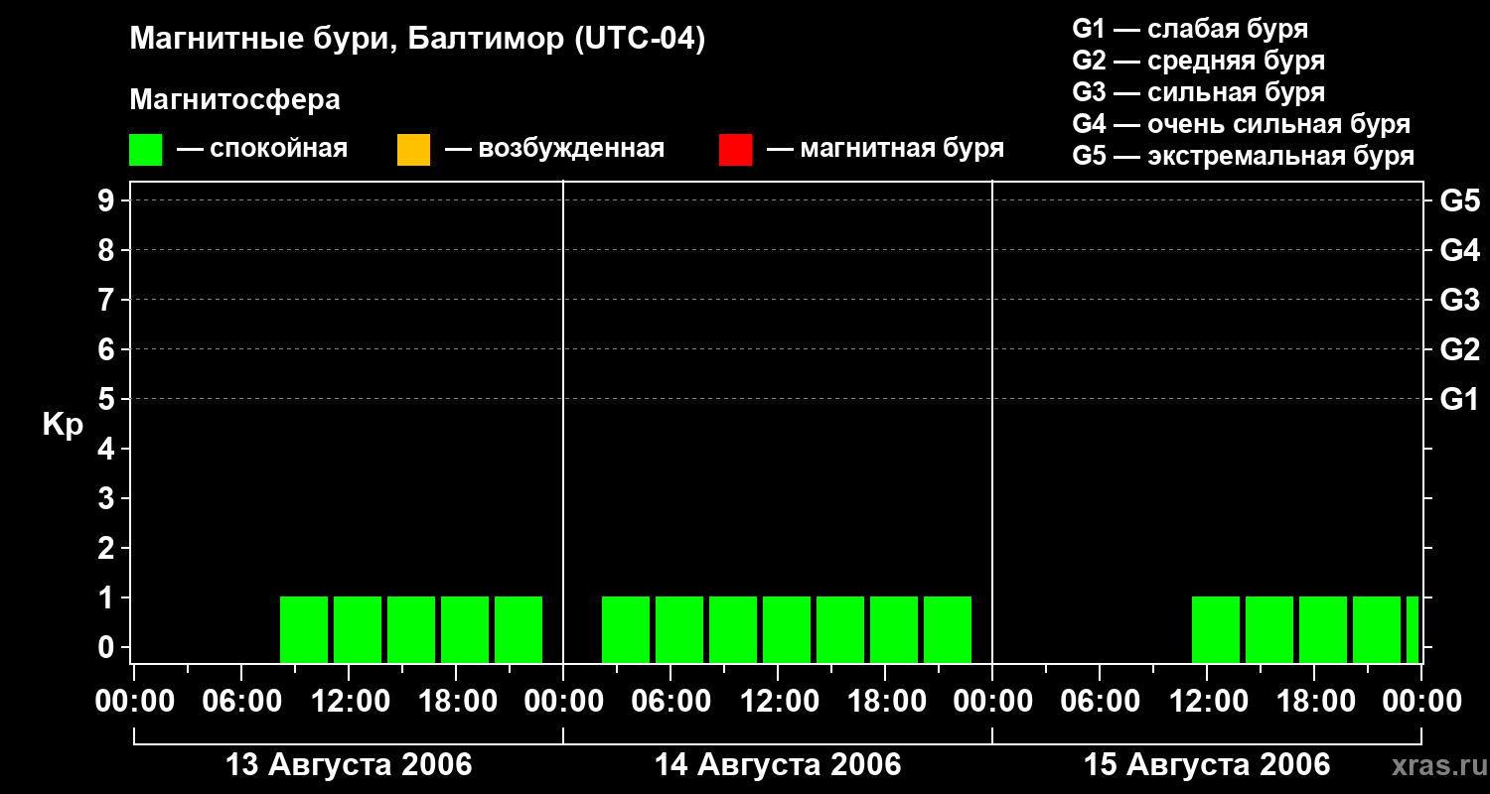Screen dimensions: 1490x794
Task: Select the chart title 'Магнитные бури, Балтимор (UTC-04)'
Action: [417, 40]
